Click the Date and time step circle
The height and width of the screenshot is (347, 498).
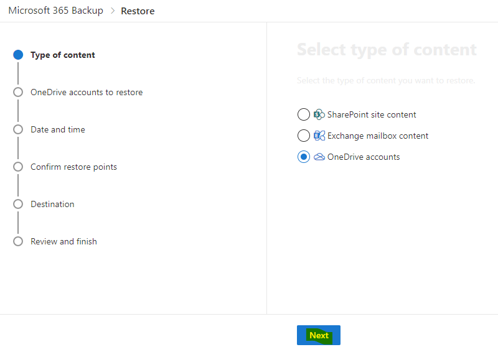point(18,129)
